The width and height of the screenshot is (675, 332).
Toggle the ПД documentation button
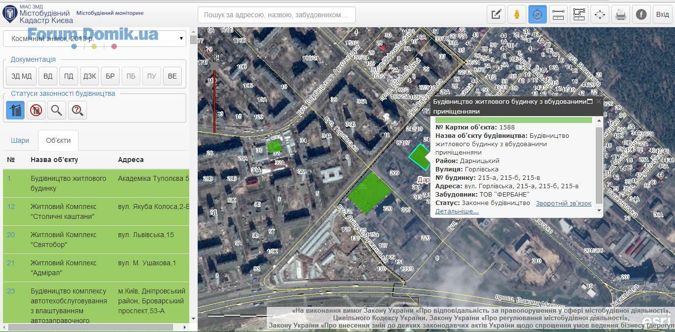pyautogui.click(x=69, y=76)
